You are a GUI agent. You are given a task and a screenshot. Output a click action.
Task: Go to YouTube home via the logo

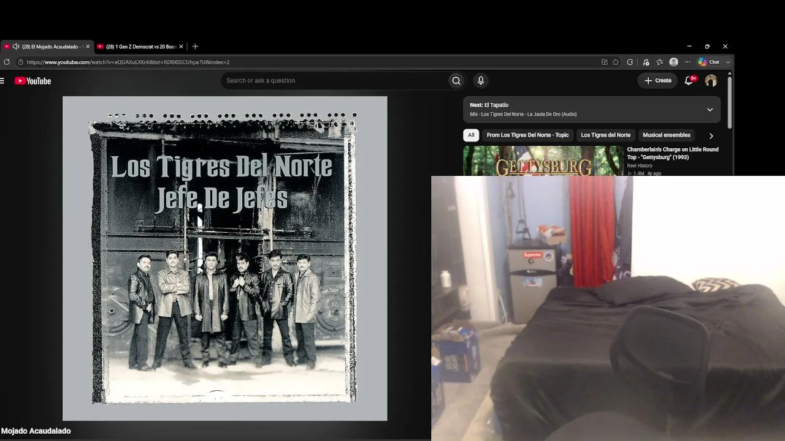coord(33,81)
